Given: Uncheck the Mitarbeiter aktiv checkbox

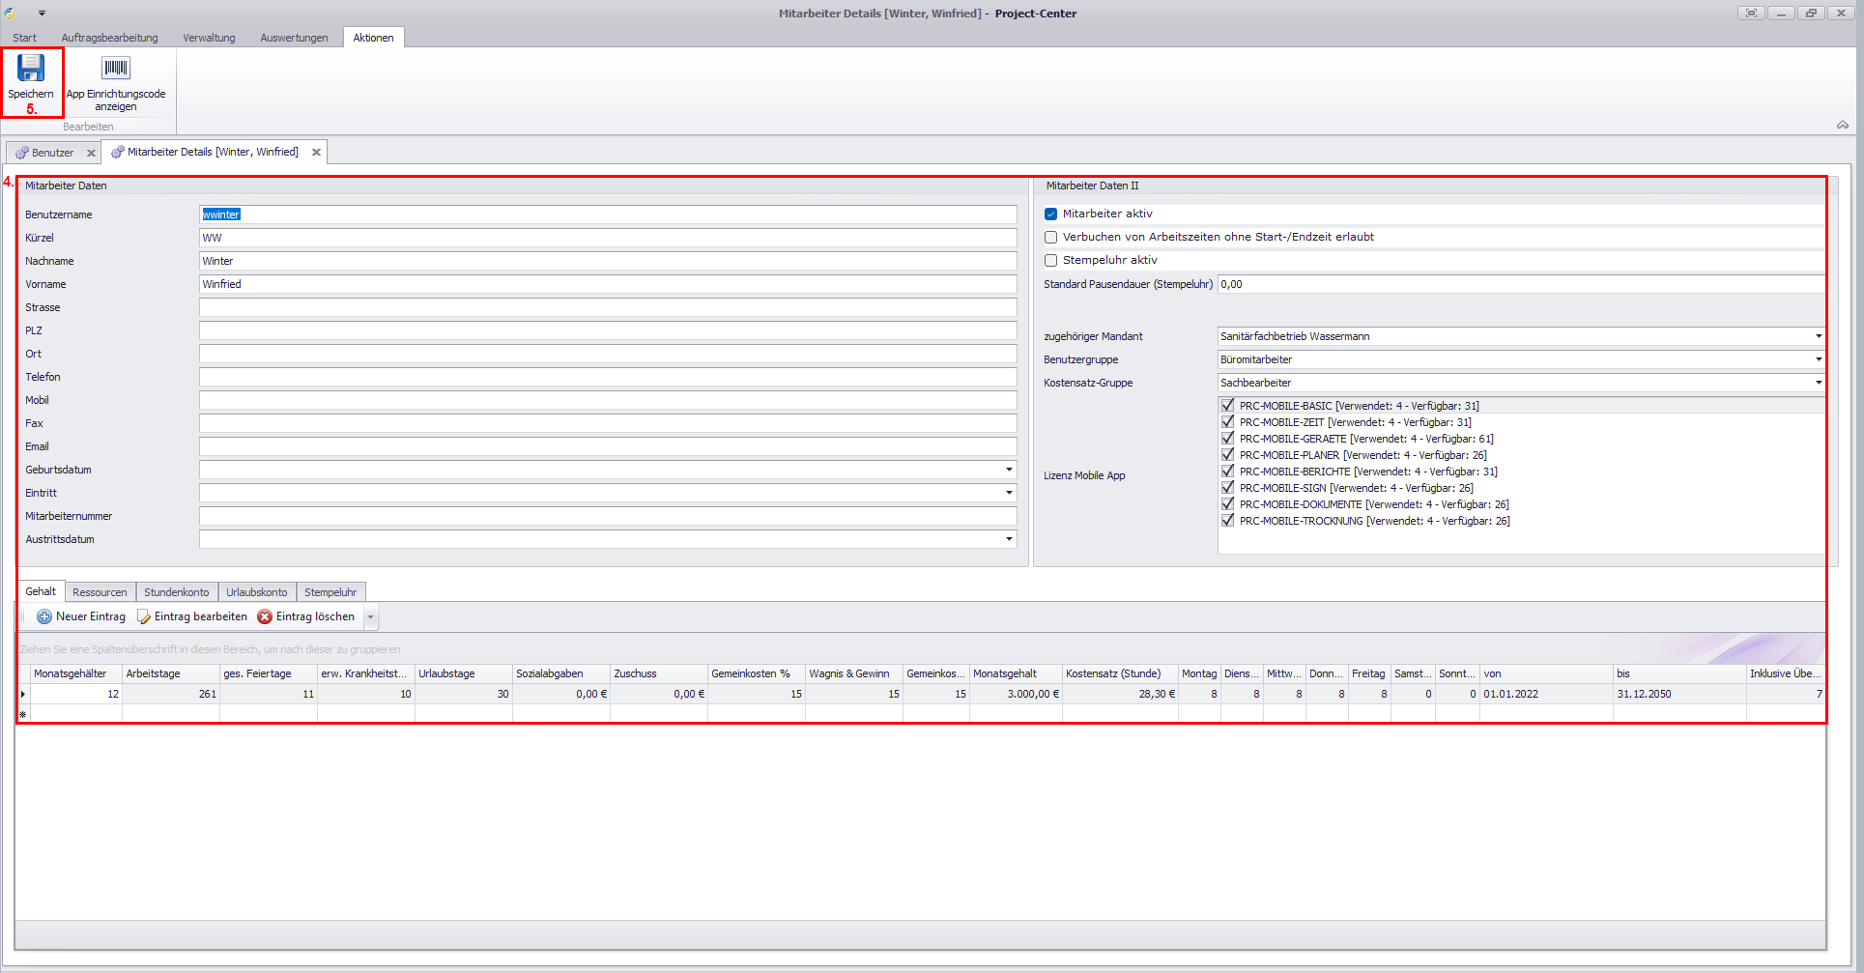Looking at the screenshot, I should point(1050,214).
